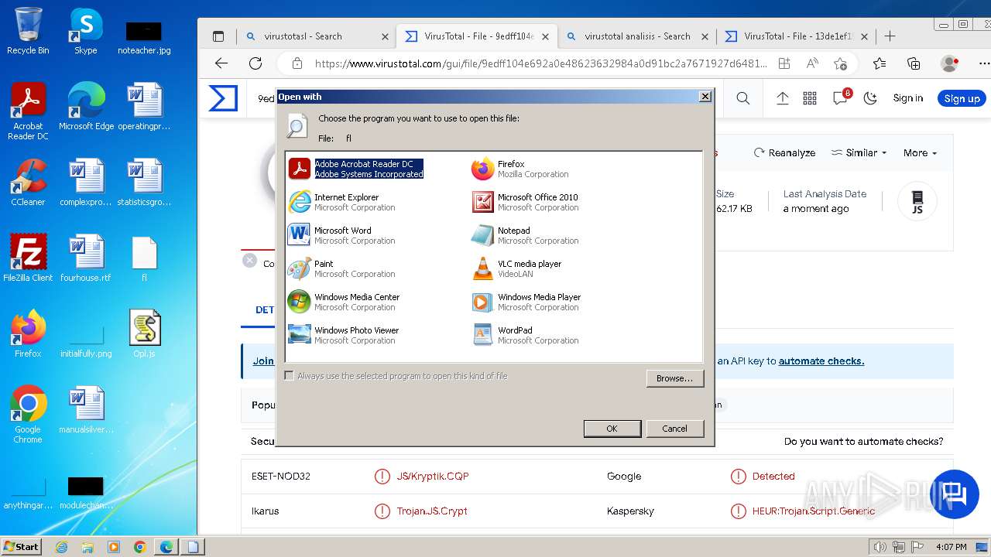Image resolution: width=991 pixels, height=557 pixels.
Task: Open VirusTotal notifications icon
Action: pos(840,98)
